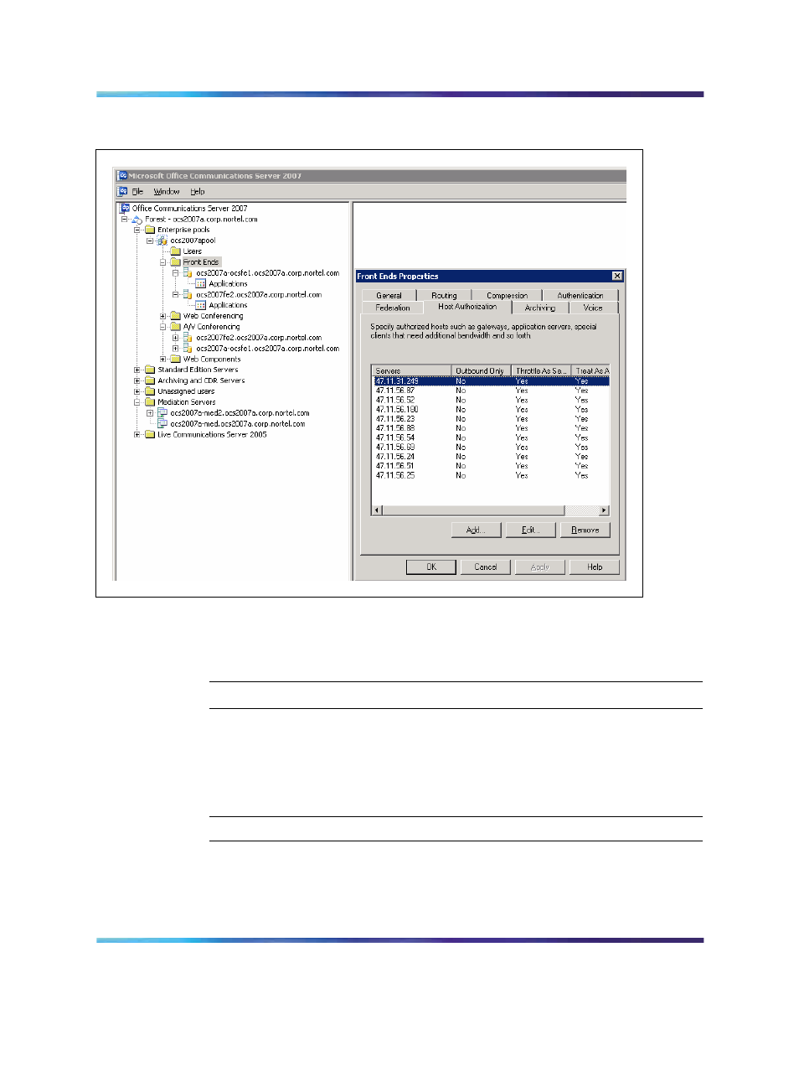This screenshot has width=799, height=1066.
Task: Click the Edit button
Action: 530,530
